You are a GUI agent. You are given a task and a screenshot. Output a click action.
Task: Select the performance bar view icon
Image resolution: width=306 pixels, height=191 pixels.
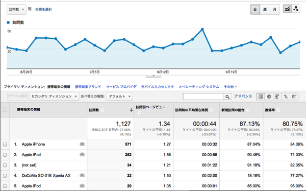pyautogui.click(x=277, y=97)
